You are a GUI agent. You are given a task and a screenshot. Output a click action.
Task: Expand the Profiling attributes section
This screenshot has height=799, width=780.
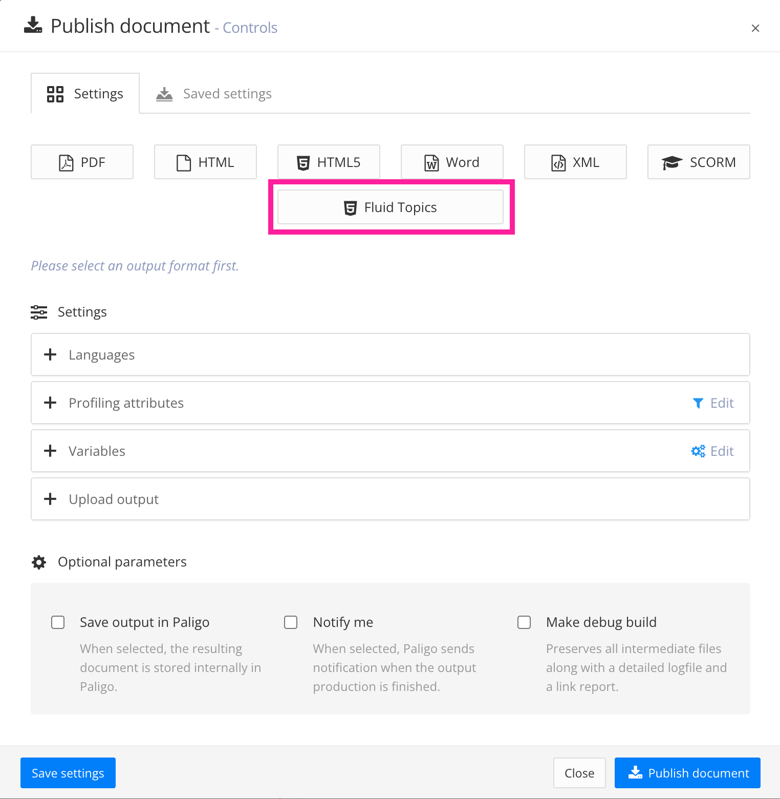(x=50, y=403)
